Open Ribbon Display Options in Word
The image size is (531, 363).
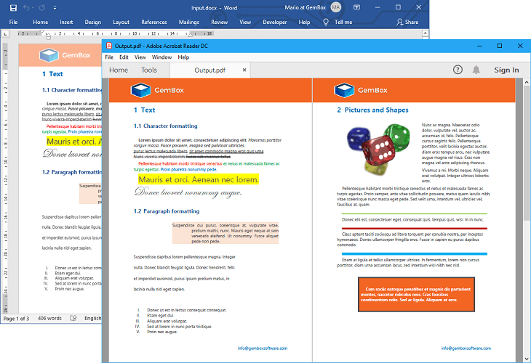[x=358, y=7]
